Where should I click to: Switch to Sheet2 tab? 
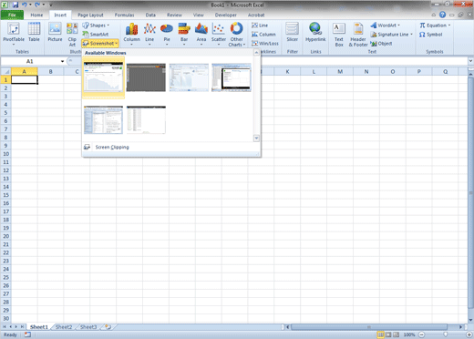pyautogui.click(x=64, y=327)
